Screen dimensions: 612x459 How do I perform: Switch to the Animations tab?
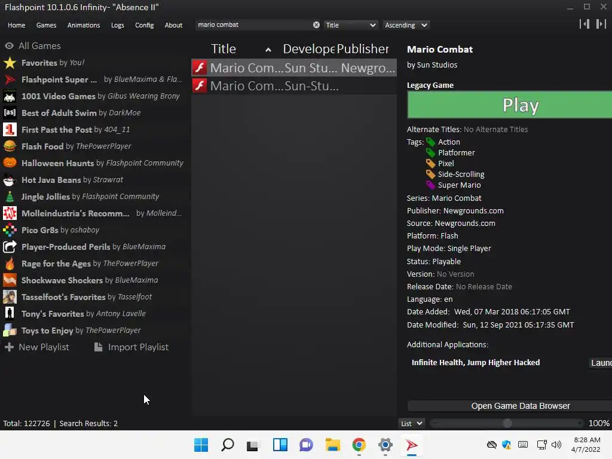coord(84,25)
